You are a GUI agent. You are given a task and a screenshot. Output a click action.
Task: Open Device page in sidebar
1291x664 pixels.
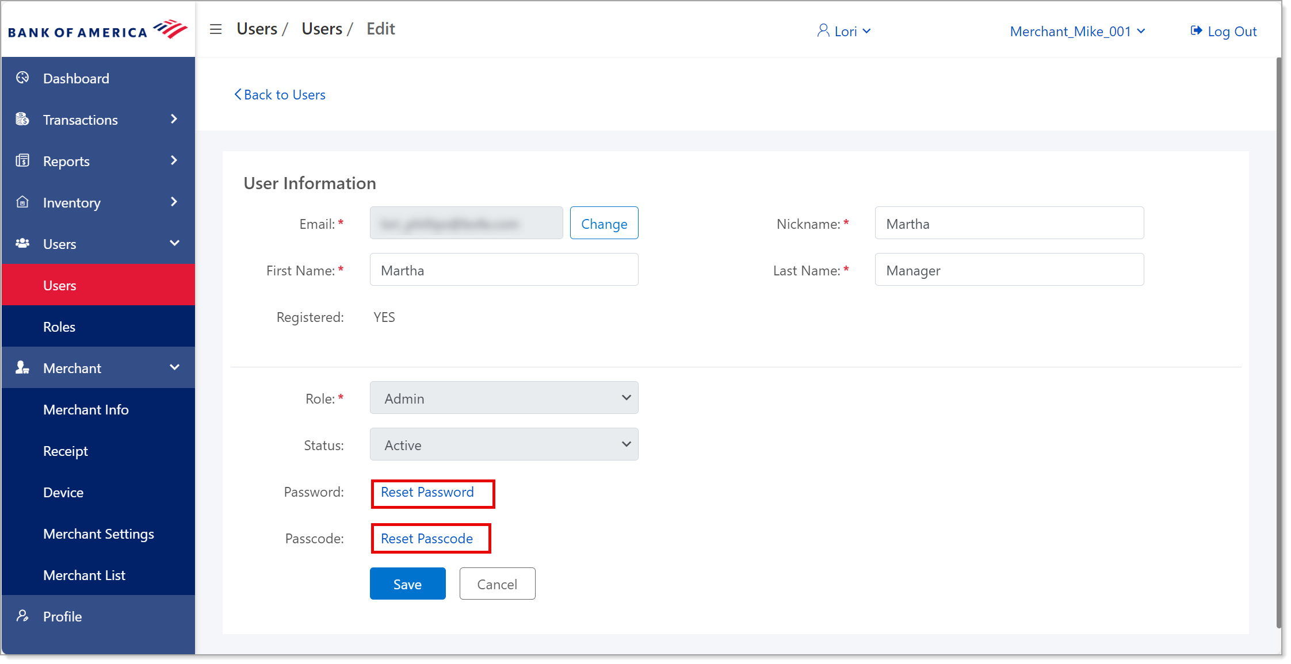click(98, 492)
